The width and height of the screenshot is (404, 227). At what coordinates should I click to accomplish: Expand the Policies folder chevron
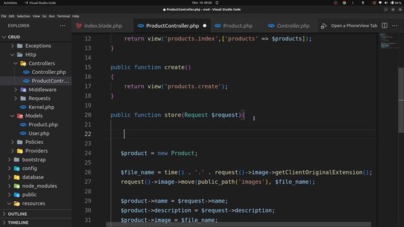pos(12,142)
